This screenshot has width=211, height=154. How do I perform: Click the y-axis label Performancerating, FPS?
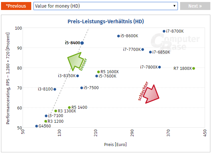tap(8, 78)
